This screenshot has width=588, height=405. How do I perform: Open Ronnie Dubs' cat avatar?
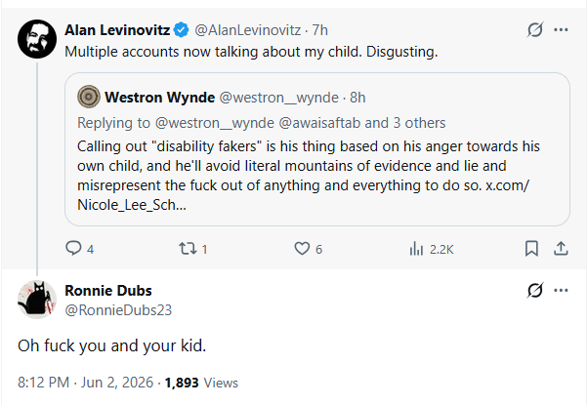[37, 300]
